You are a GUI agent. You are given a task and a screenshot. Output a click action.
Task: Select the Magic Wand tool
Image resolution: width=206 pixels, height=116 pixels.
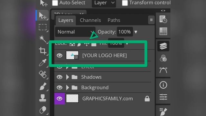(43, 39)
